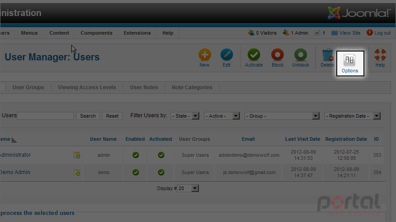Click the Search button

[x=88, y=116]
